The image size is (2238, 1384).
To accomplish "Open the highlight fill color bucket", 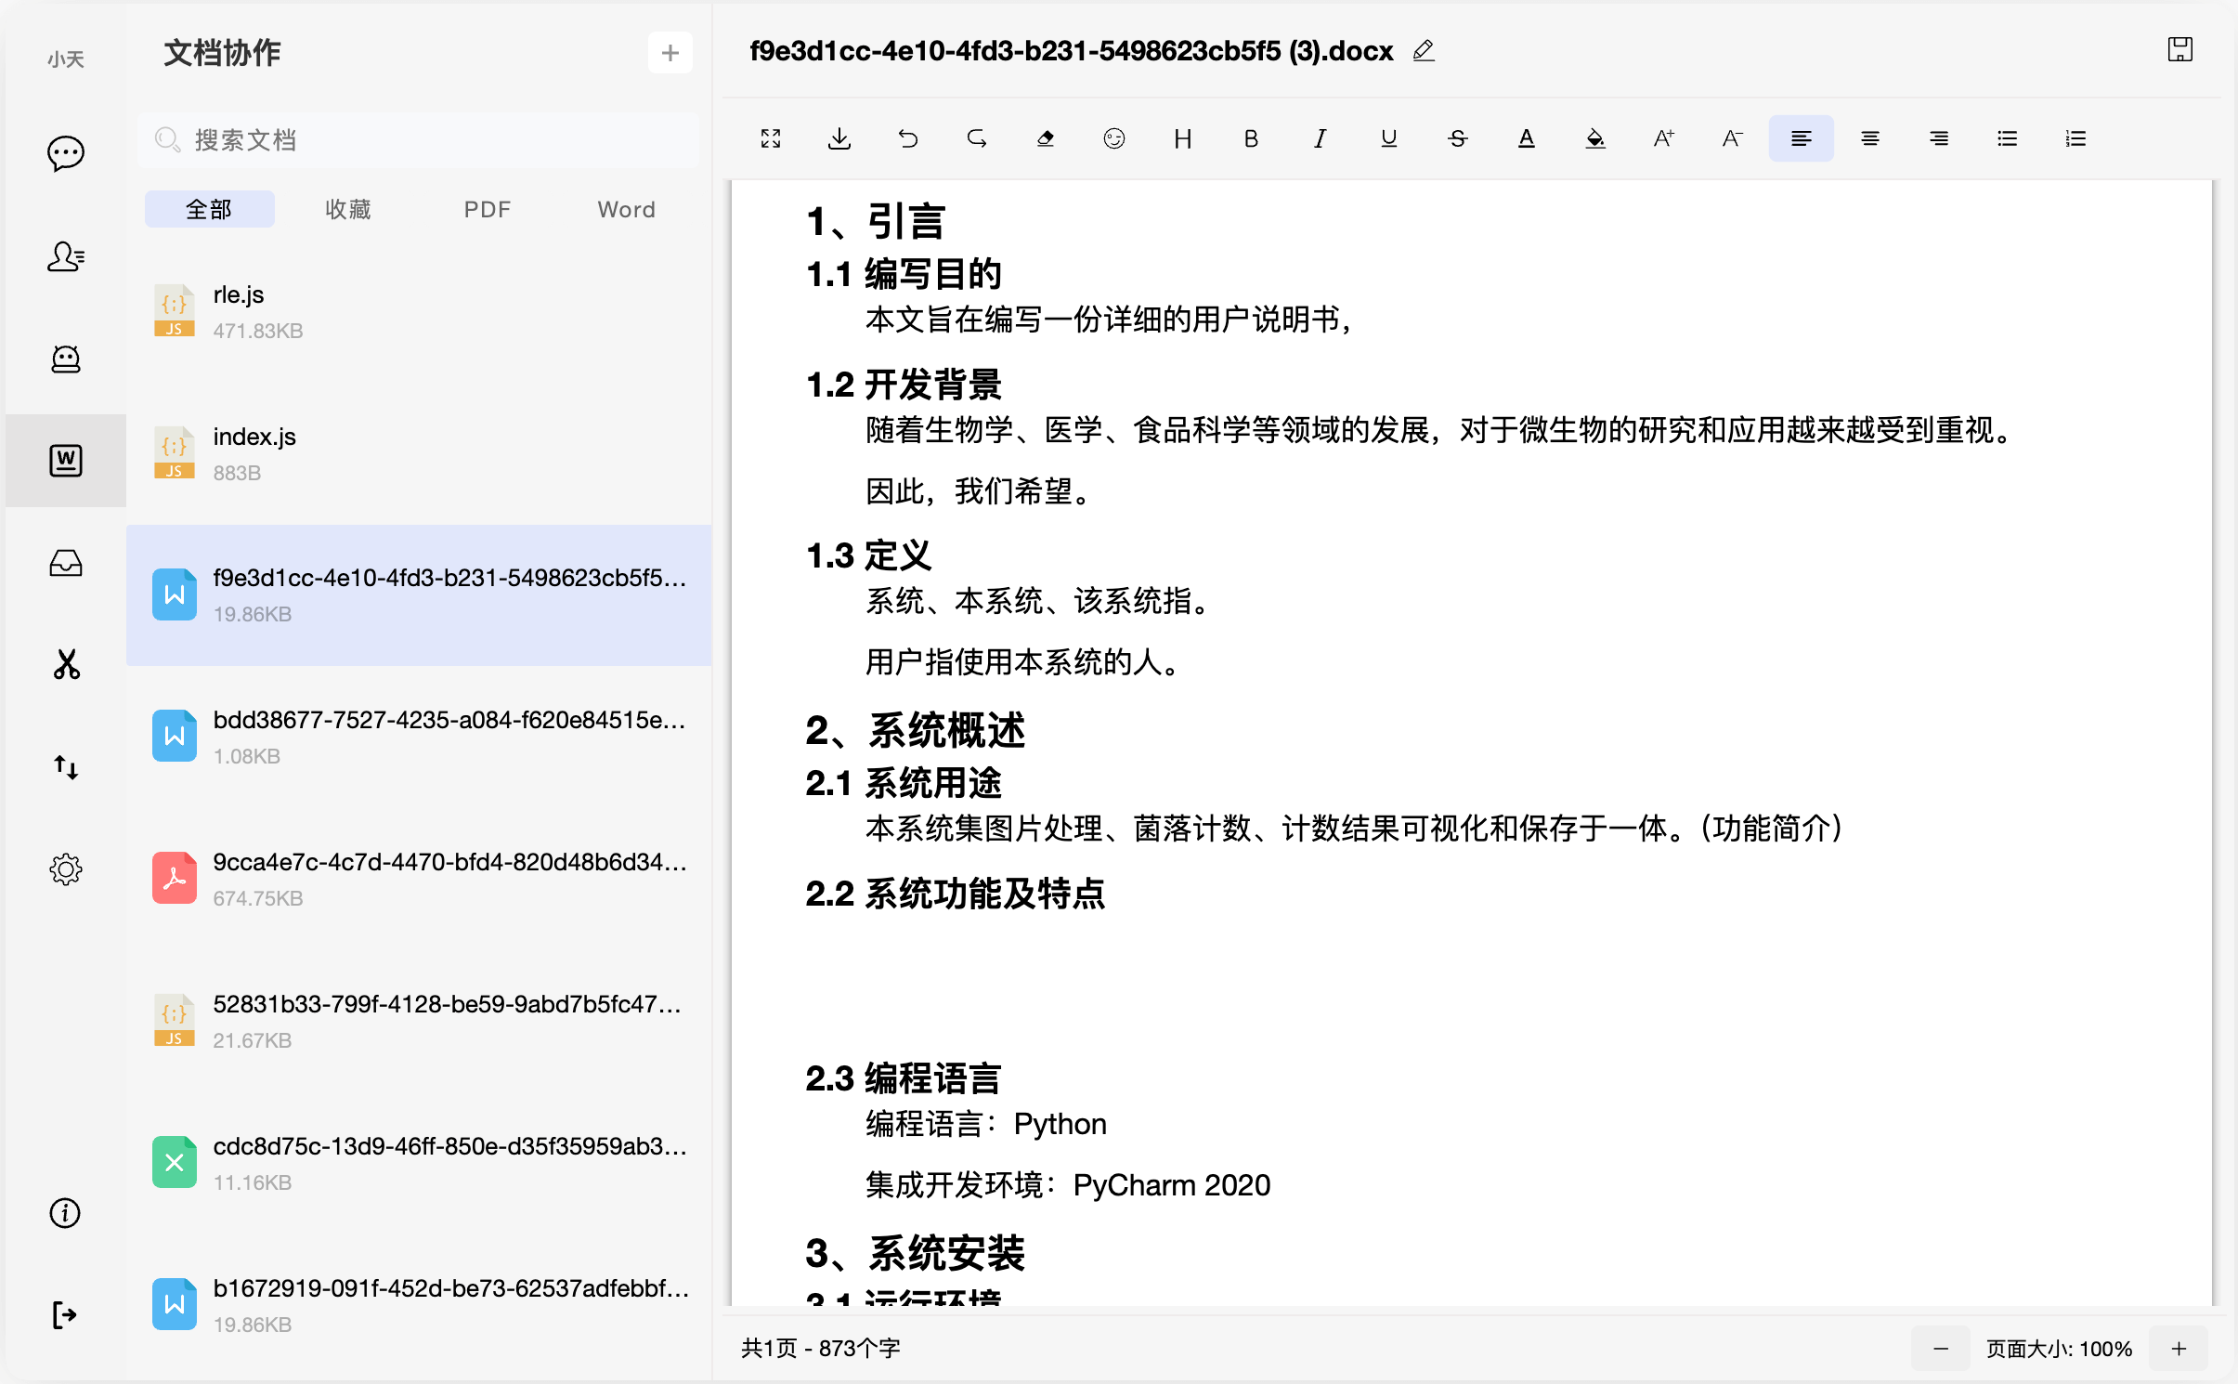I will click(1595, 139).
